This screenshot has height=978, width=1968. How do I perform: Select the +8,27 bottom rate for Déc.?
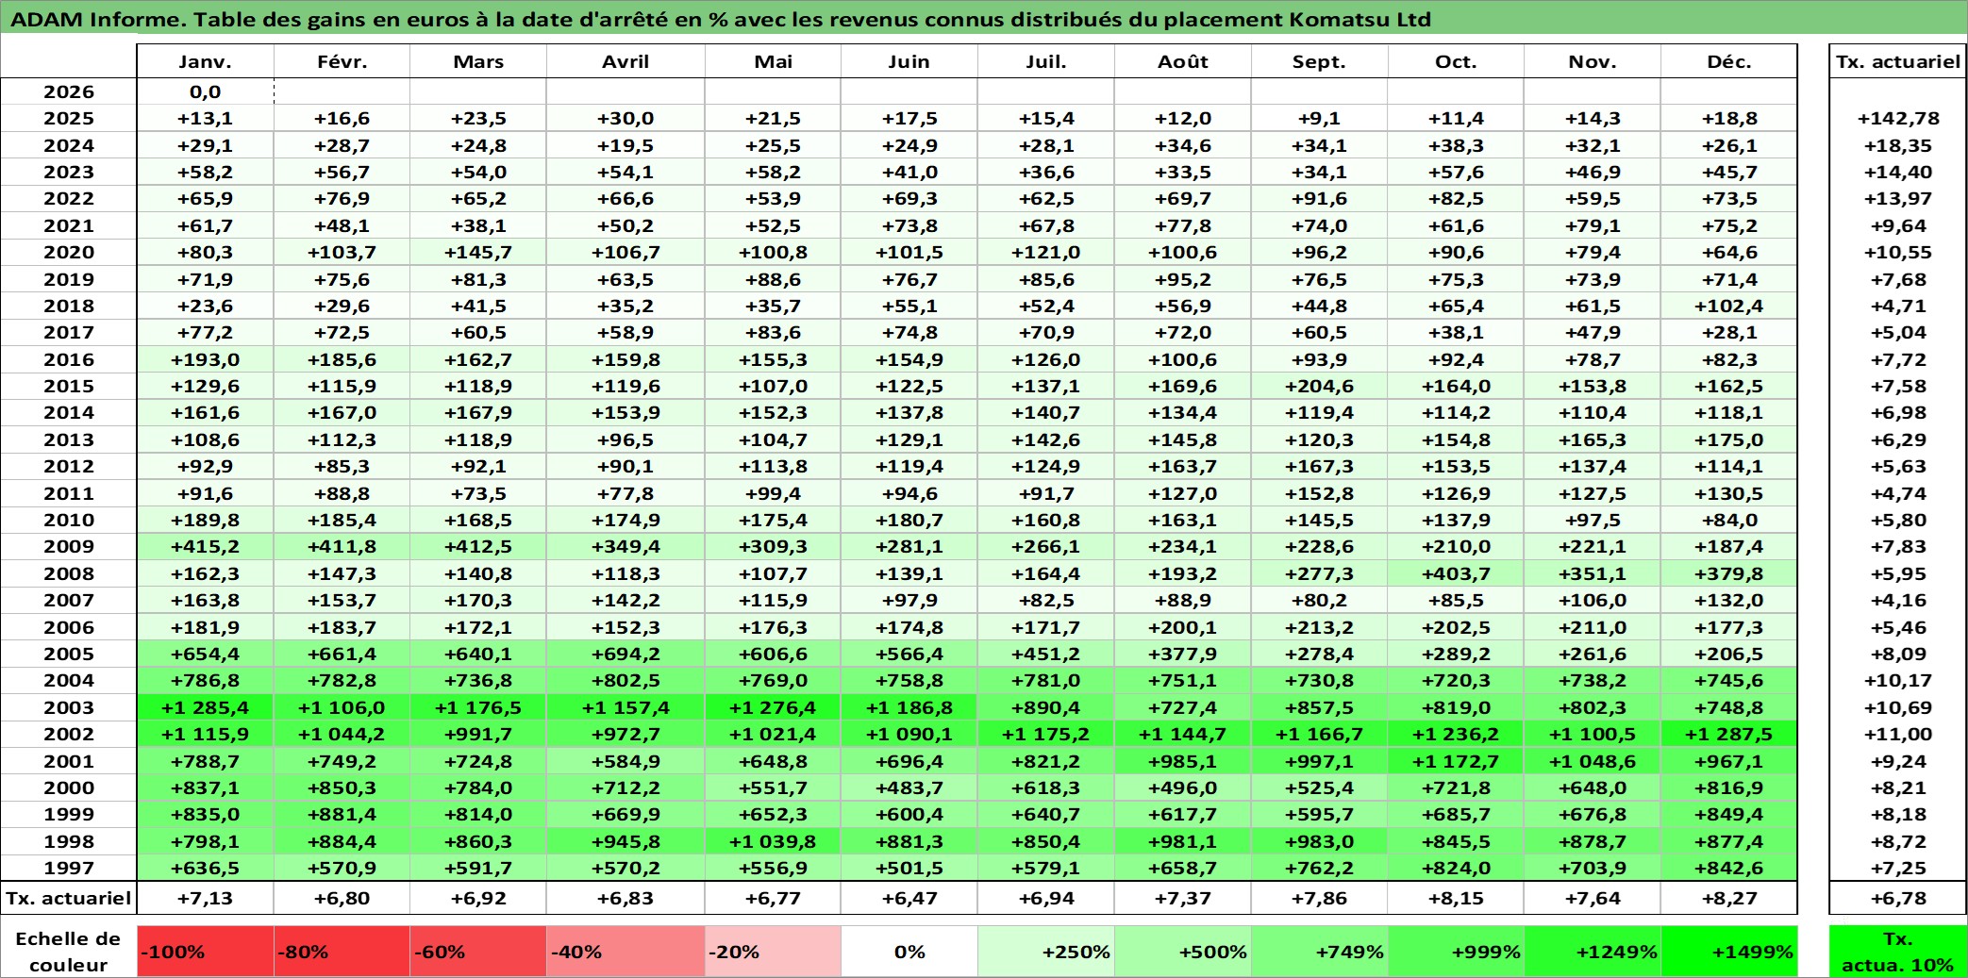(1729, 898)
